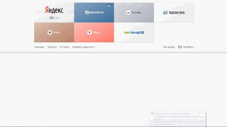Click Добавить to add a tile
The image size is (227, 127).
[x=186, y=47]
